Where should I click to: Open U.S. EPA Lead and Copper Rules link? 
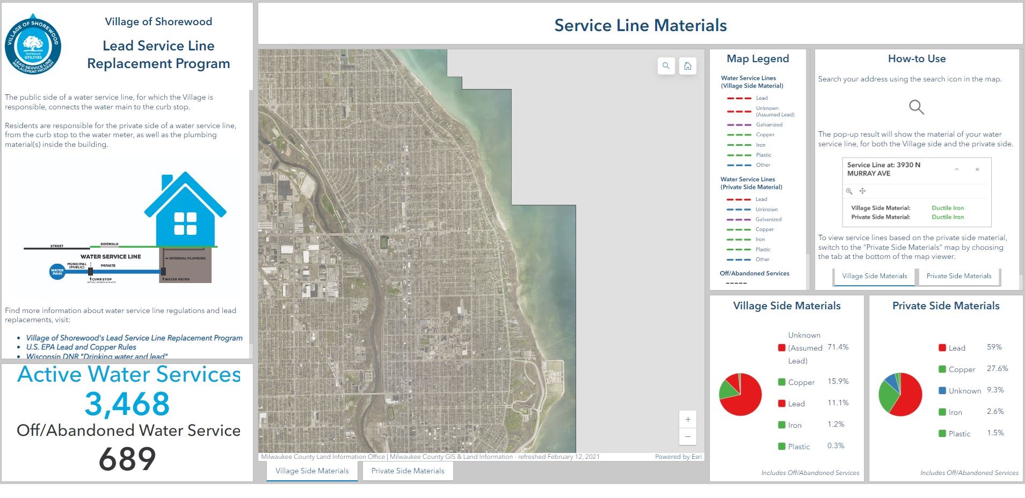pos(81,347)
